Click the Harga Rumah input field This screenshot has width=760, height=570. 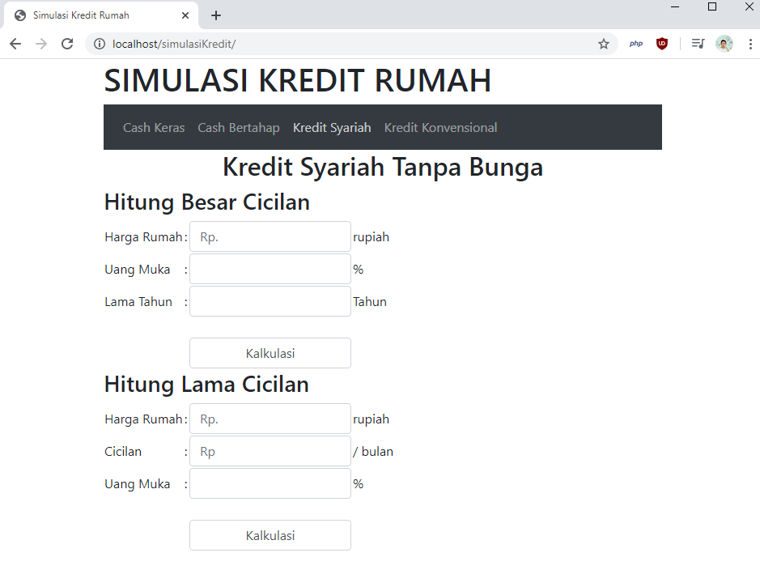coord(270,236)
